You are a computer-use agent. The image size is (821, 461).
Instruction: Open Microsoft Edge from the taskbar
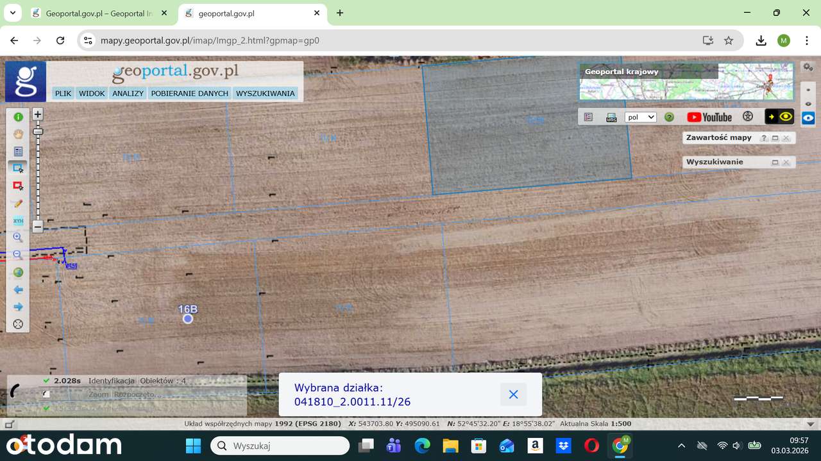click(422, 446)
